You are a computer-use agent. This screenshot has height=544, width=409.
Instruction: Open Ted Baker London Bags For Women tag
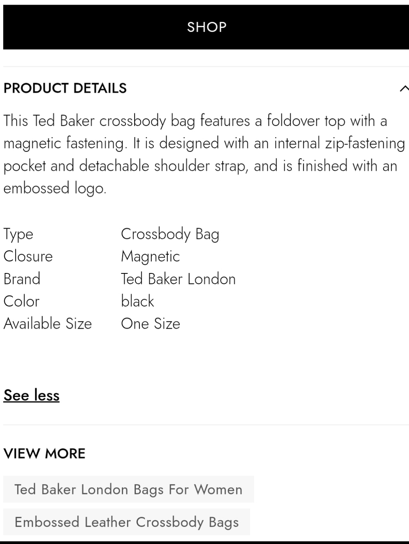(128, 489)
